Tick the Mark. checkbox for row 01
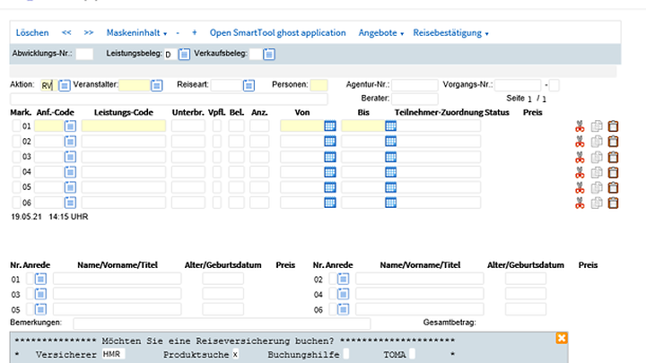This screenshot has height=363, width=646. 15,127
